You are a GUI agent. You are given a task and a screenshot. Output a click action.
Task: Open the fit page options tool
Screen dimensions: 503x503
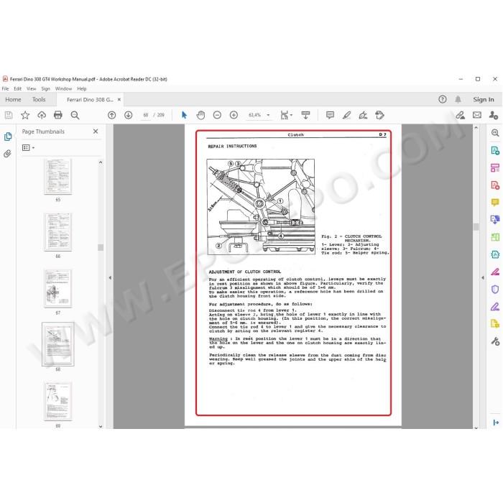(x=286, y=115)
